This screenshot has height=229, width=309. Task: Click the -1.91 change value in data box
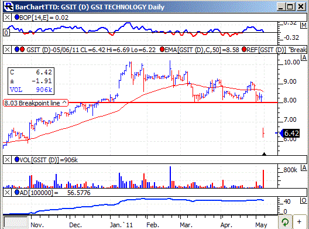coord(42,81)
